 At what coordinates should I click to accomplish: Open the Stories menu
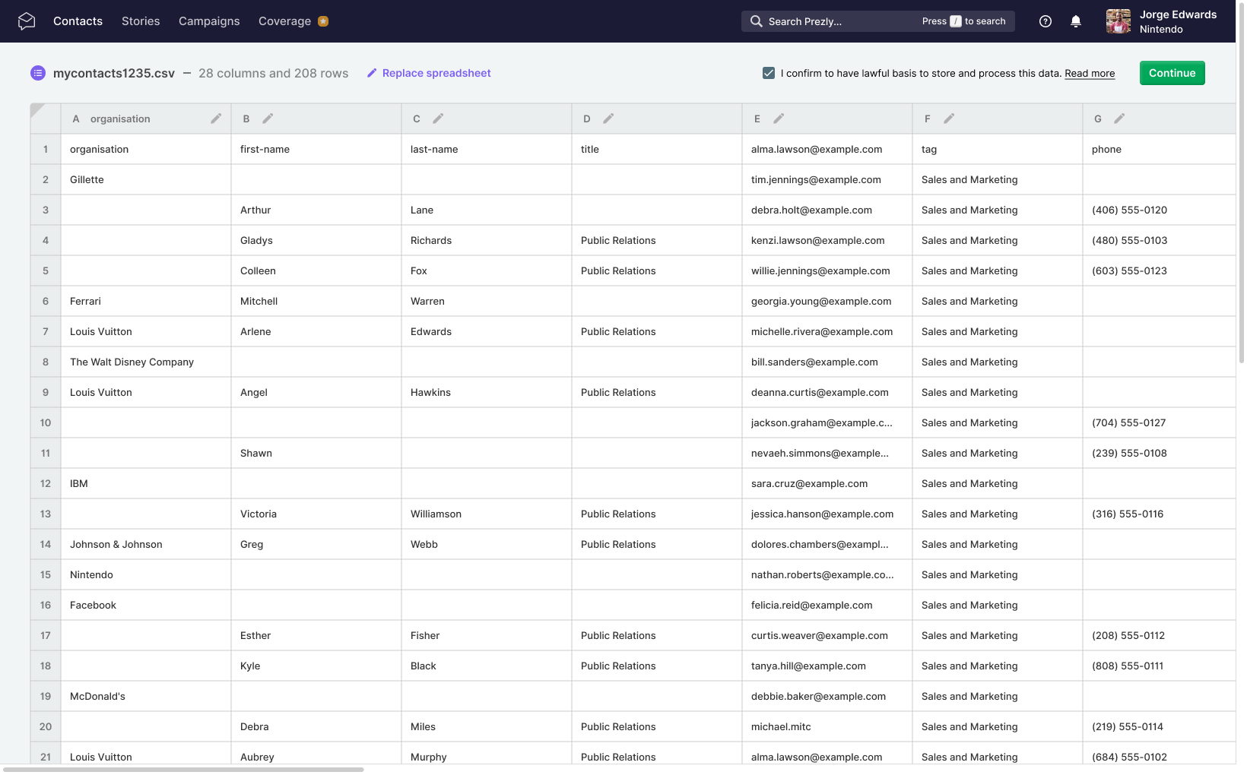click(141, 21)
